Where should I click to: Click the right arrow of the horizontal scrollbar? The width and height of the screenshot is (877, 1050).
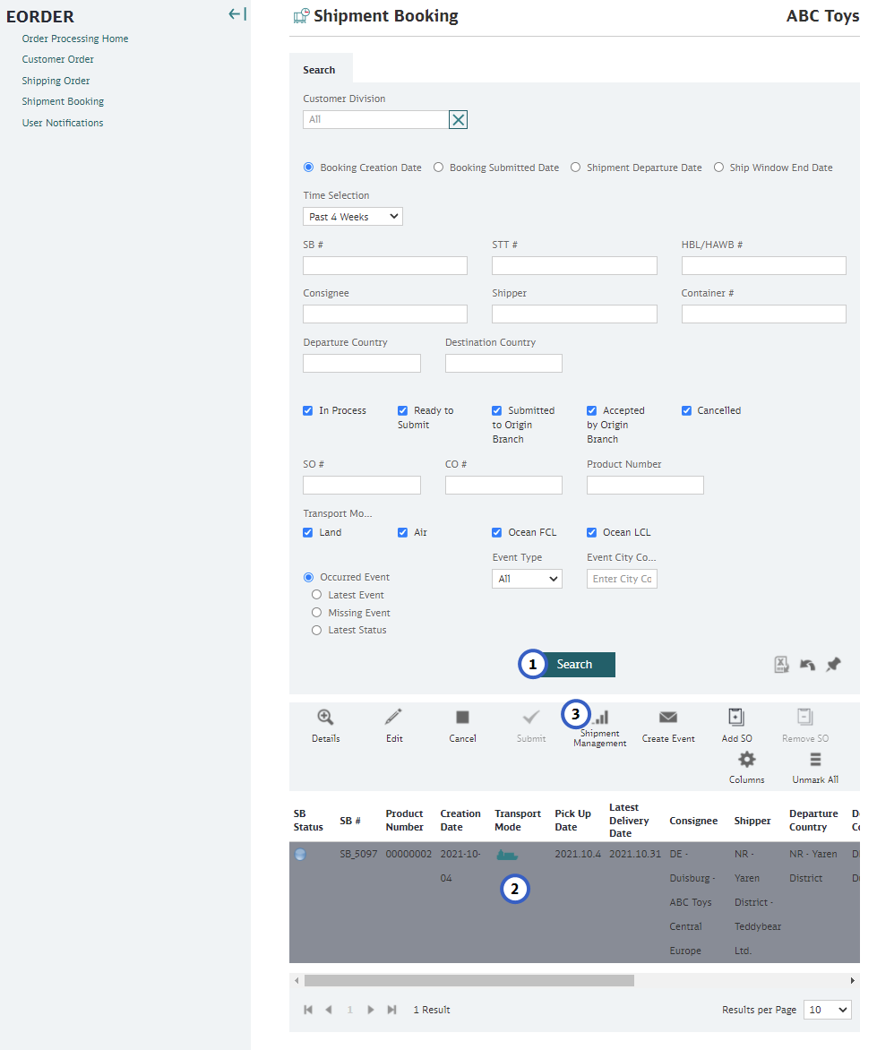(x=852, y=980)
